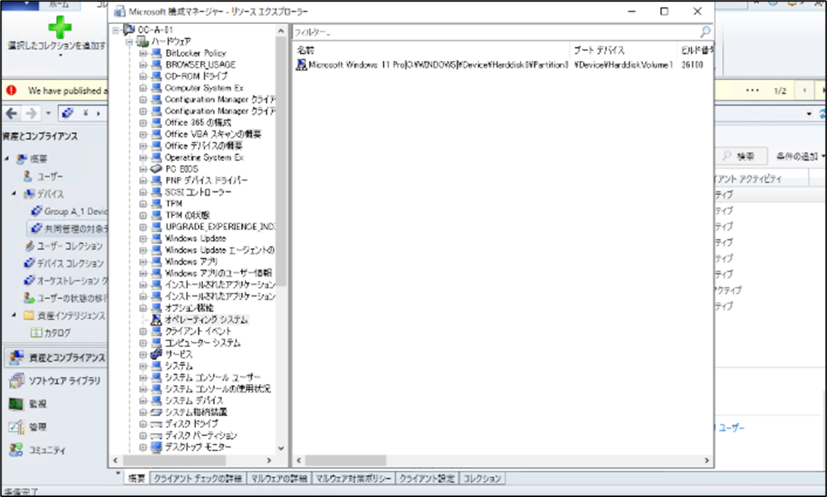Click the forward arrow in navigation bar
The width and height of the screenshot is (827, 497).
(31, 113)
